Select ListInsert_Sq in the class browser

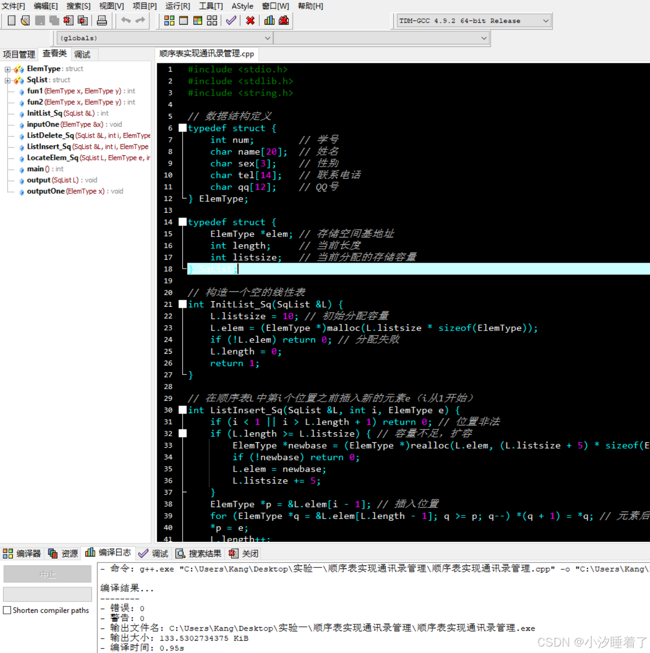pos(51,146)
